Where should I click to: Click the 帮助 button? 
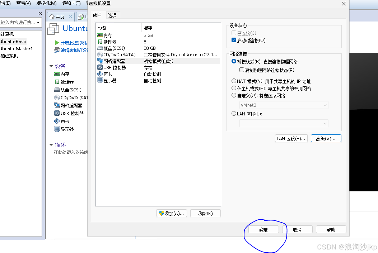(x=331, y=230)
